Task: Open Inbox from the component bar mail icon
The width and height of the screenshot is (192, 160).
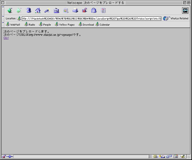Action: (x=162, y=156)
